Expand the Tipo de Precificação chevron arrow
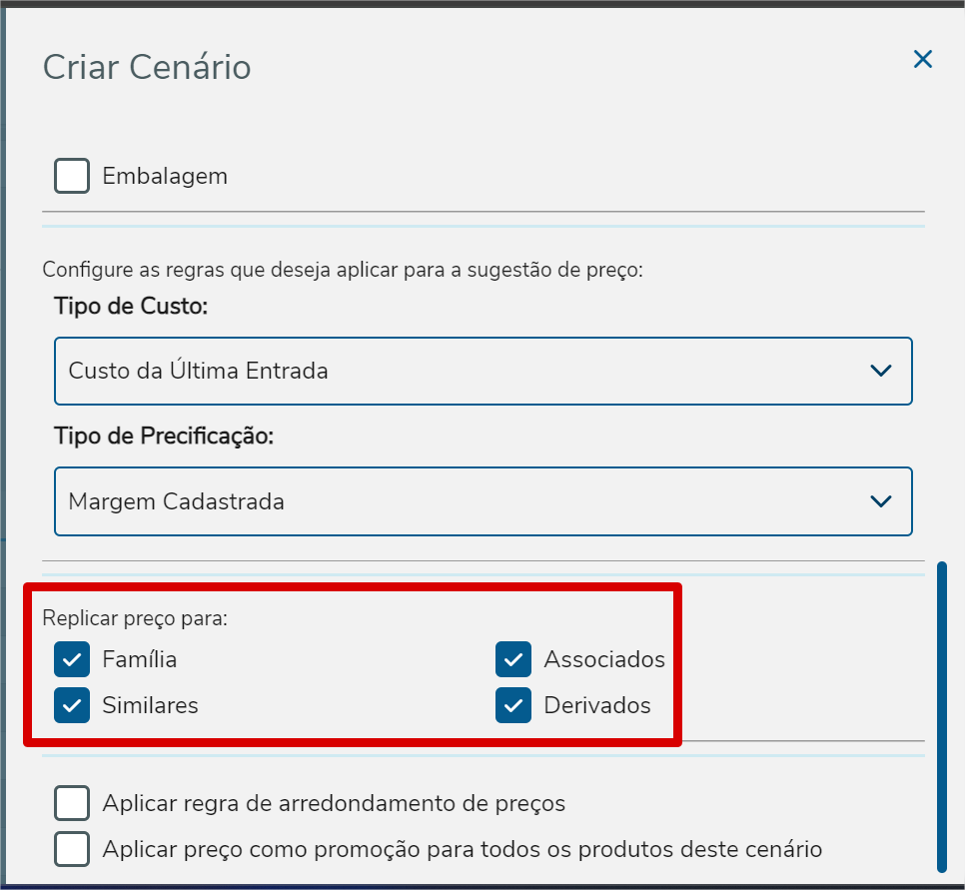This screenshot has width=965, height=890. click(x=880, y=501)
